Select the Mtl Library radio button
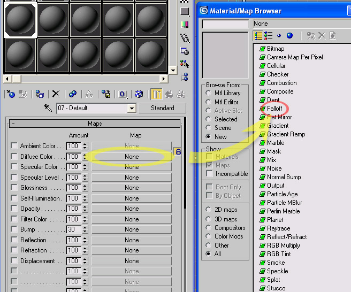This screenshot has width=351, height=292. click(209, 93)
